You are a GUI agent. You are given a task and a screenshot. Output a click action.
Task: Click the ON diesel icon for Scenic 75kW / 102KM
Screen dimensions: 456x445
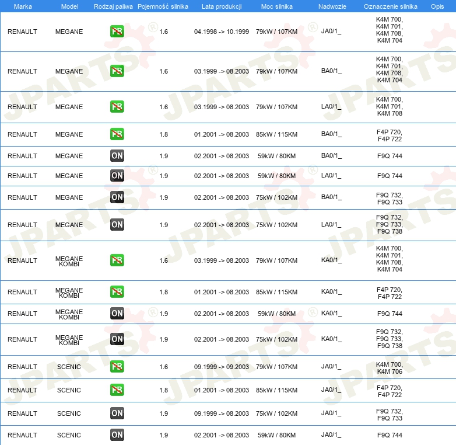(x=117, y=413)
